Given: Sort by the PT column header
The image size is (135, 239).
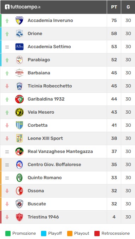Looking at the screenshot, I should coord(114,7).
